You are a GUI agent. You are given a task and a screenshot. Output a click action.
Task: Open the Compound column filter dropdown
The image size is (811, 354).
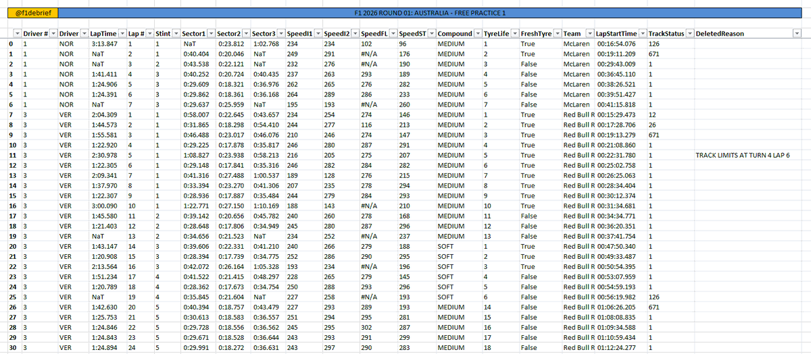coord(477,34)
